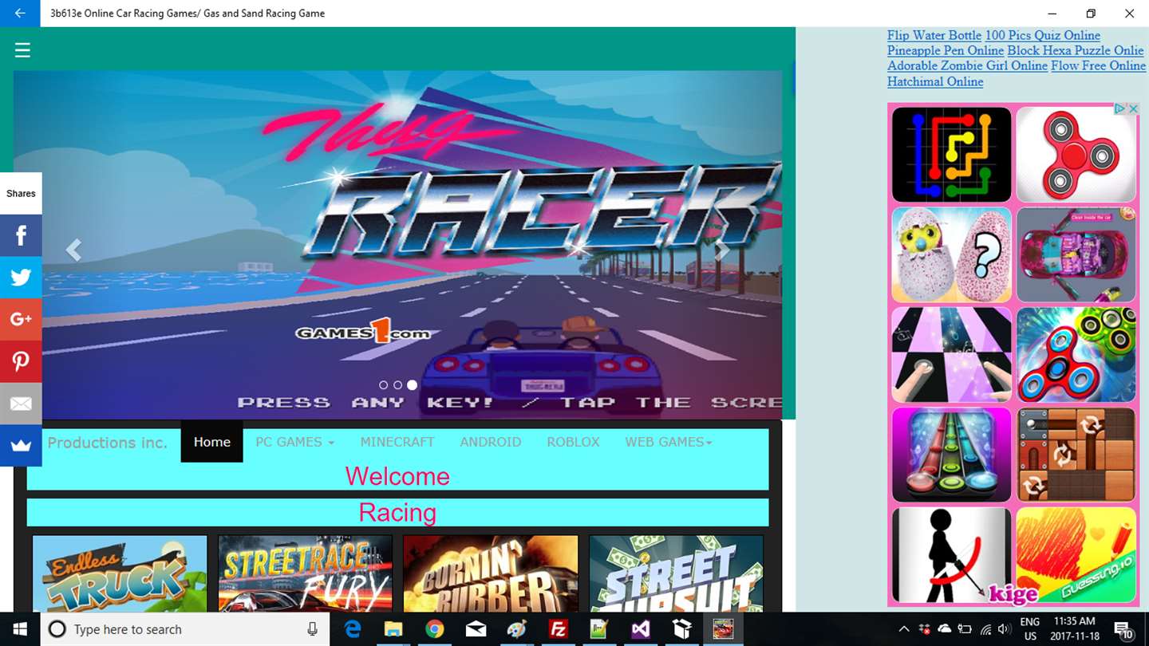Go back with the title bar arrow
Image resolution: width=1149 pixels, height=646 pixels.
20,13
